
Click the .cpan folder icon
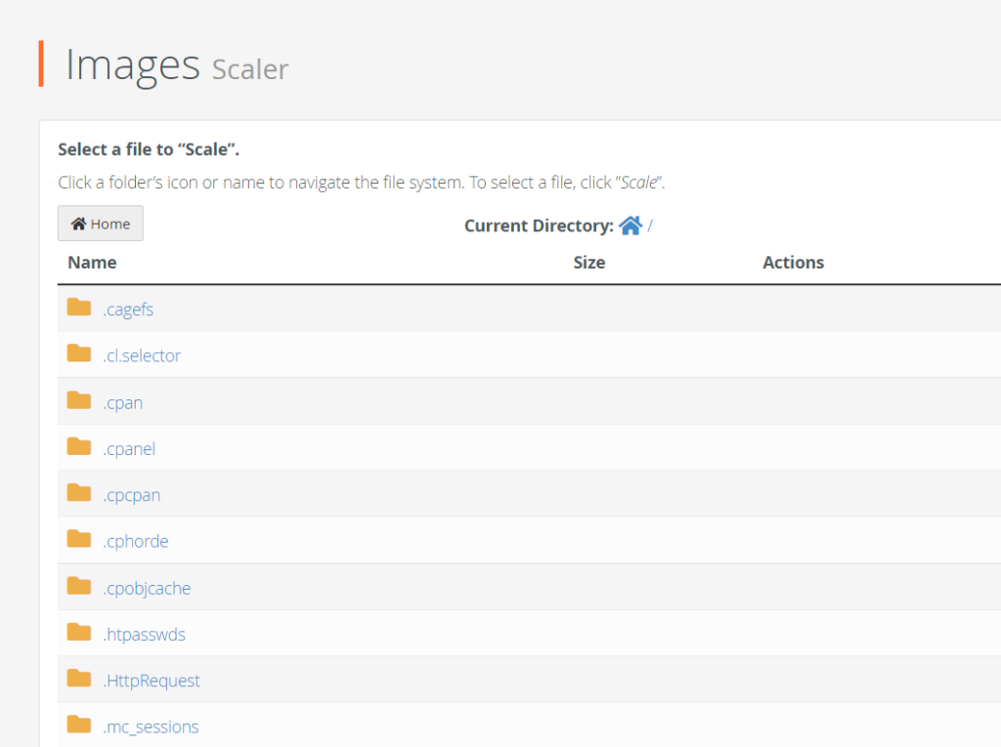coord(78,401)
